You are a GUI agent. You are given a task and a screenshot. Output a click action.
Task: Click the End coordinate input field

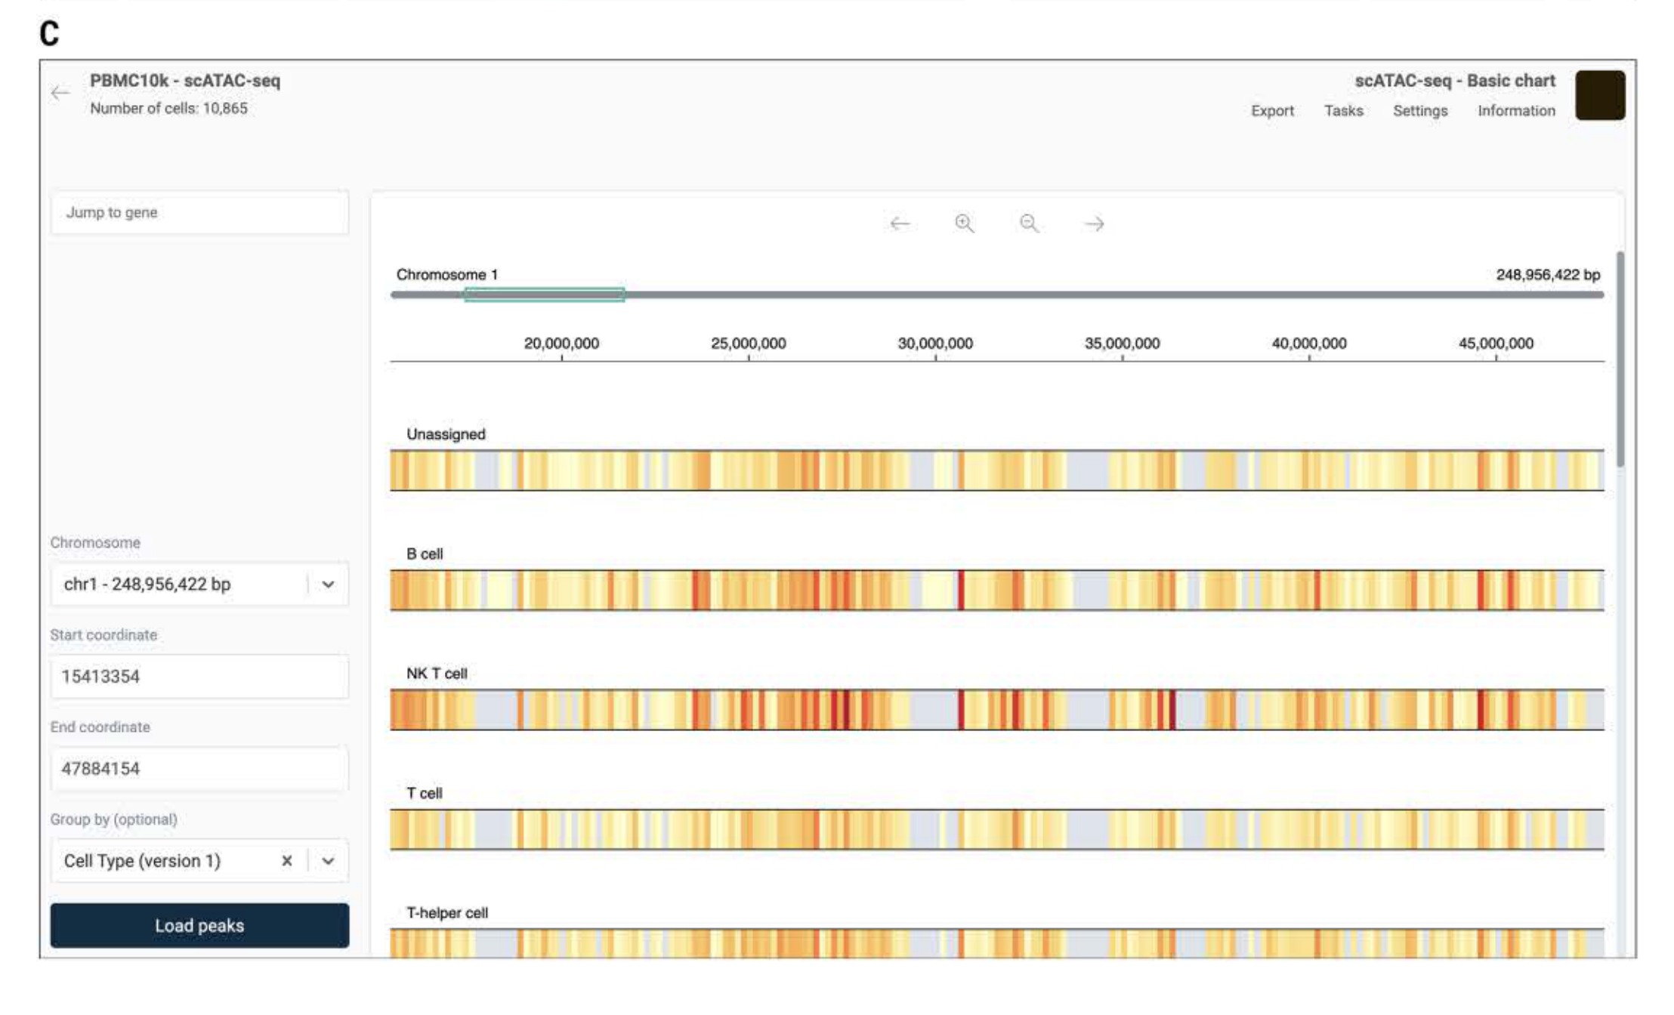pos(199,769)
